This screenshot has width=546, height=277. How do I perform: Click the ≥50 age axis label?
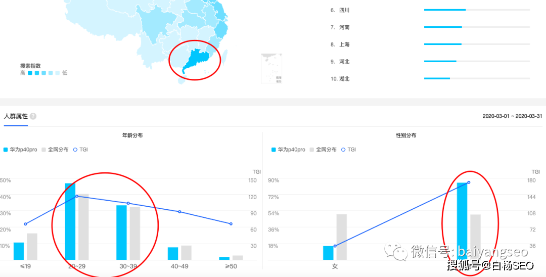tap(231, 266)
